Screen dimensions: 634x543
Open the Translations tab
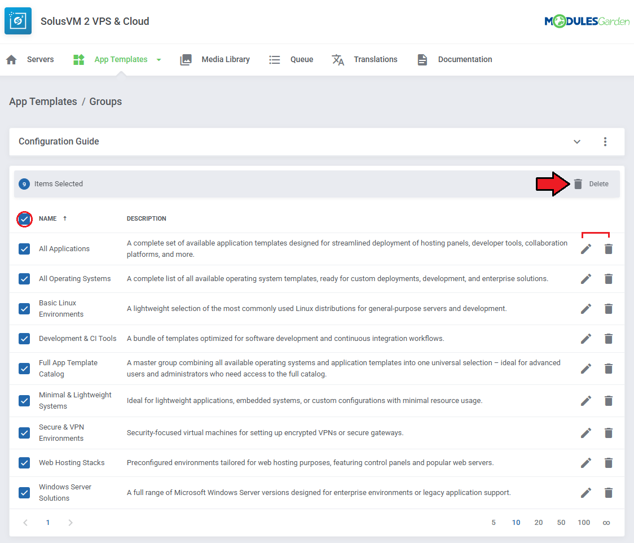pyautogui.click(x=375, y=59)
